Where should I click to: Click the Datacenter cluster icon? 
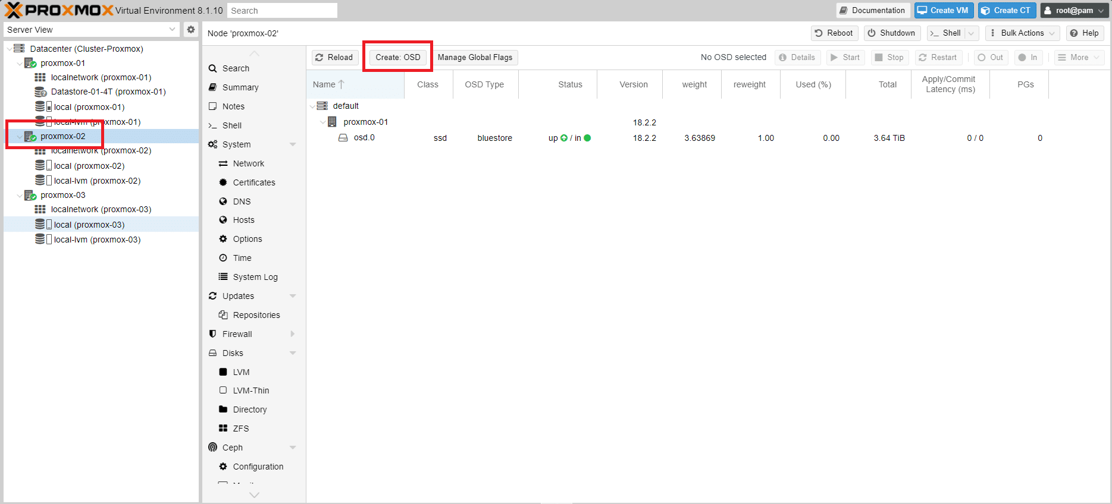[19, 48]
